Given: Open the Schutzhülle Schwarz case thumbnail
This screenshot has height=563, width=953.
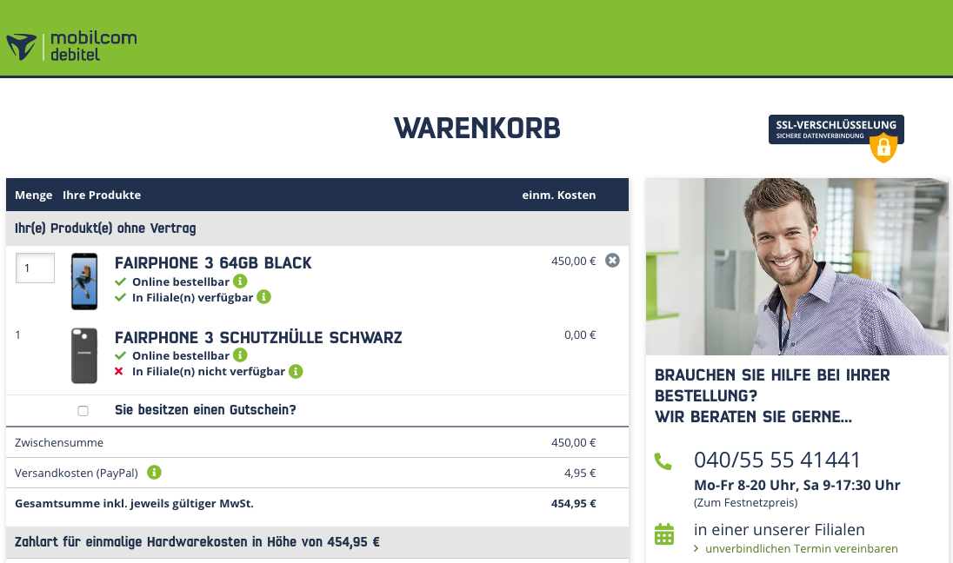Looking at the screenshot, I should pyautogui.click(x=84, y=355).
